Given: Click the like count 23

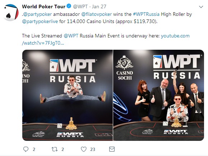Looking at the screenshot, I should click(x=93, y=150).
